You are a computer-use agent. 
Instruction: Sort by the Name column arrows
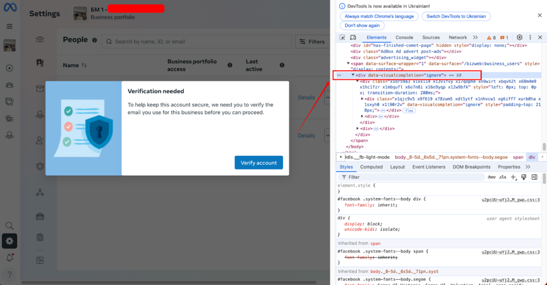[84, 65]
